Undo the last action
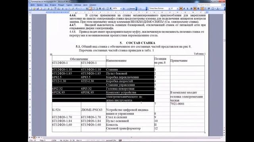The width and height of the screenshot is (254, 142). [x=77, y=9]
